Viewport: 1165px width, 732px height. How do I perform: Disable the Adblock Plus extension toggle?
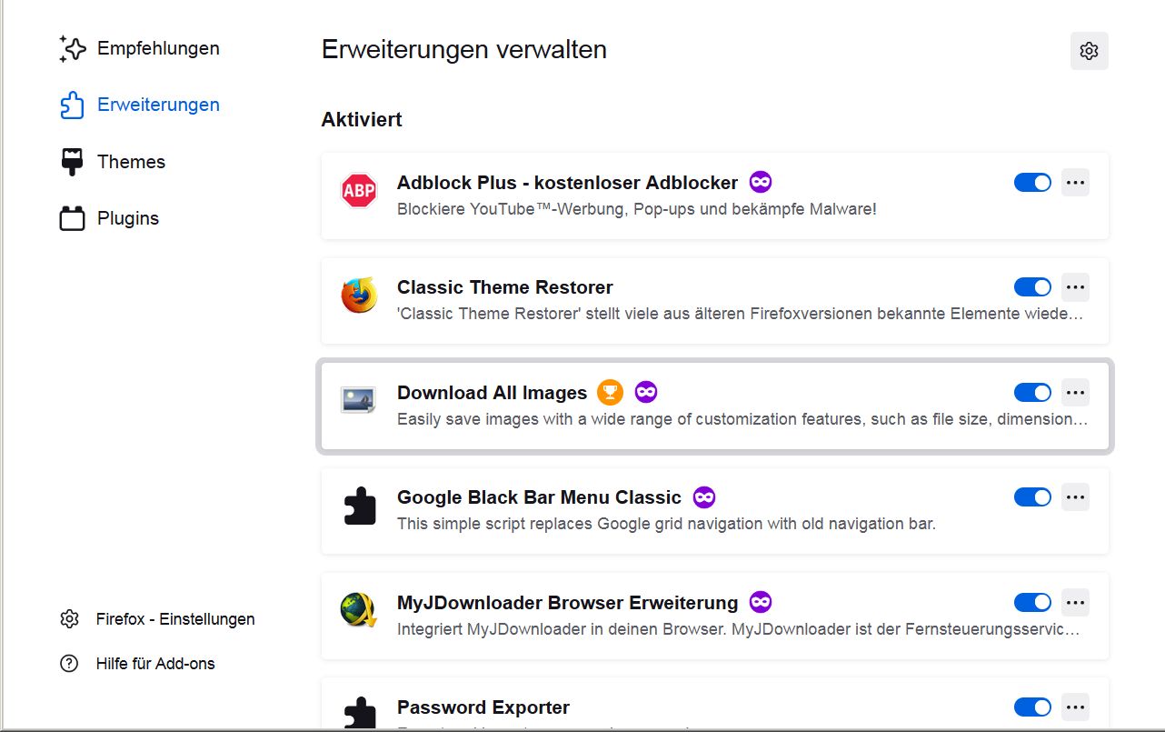pyautogui.click(x=1032, y=183)
